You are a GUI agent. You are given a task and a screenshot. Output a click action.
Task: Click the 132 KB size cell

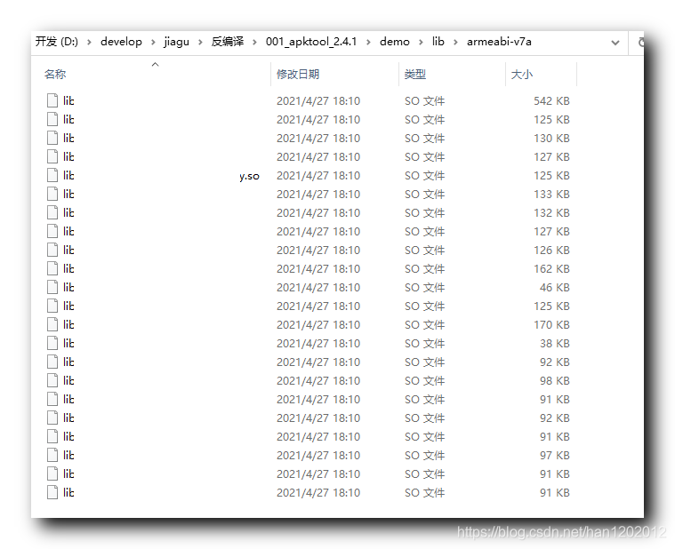(x=551, y=213)
